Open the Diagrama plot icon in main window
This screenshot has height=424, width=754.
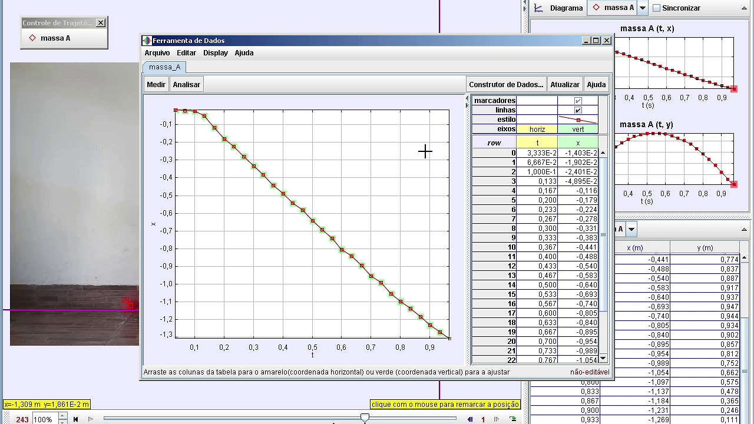tap(538, 8)
